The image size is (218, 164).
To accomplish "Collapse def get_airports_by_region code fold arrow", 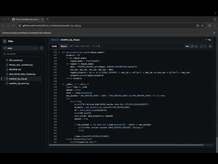I will pos(59,52).
